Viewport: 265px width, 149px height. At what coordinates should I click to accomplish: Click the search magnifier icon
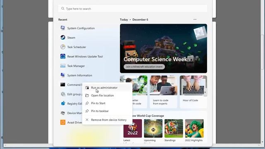(x=63, y=8)
